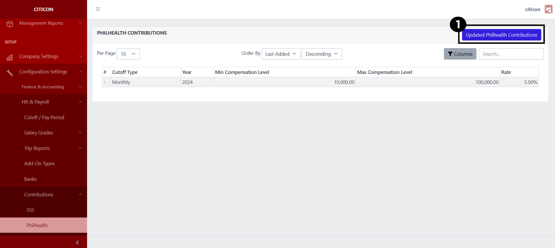Click the Management Reports cube icon
This screenshot has width=555, height=248.
coord(10,24)
